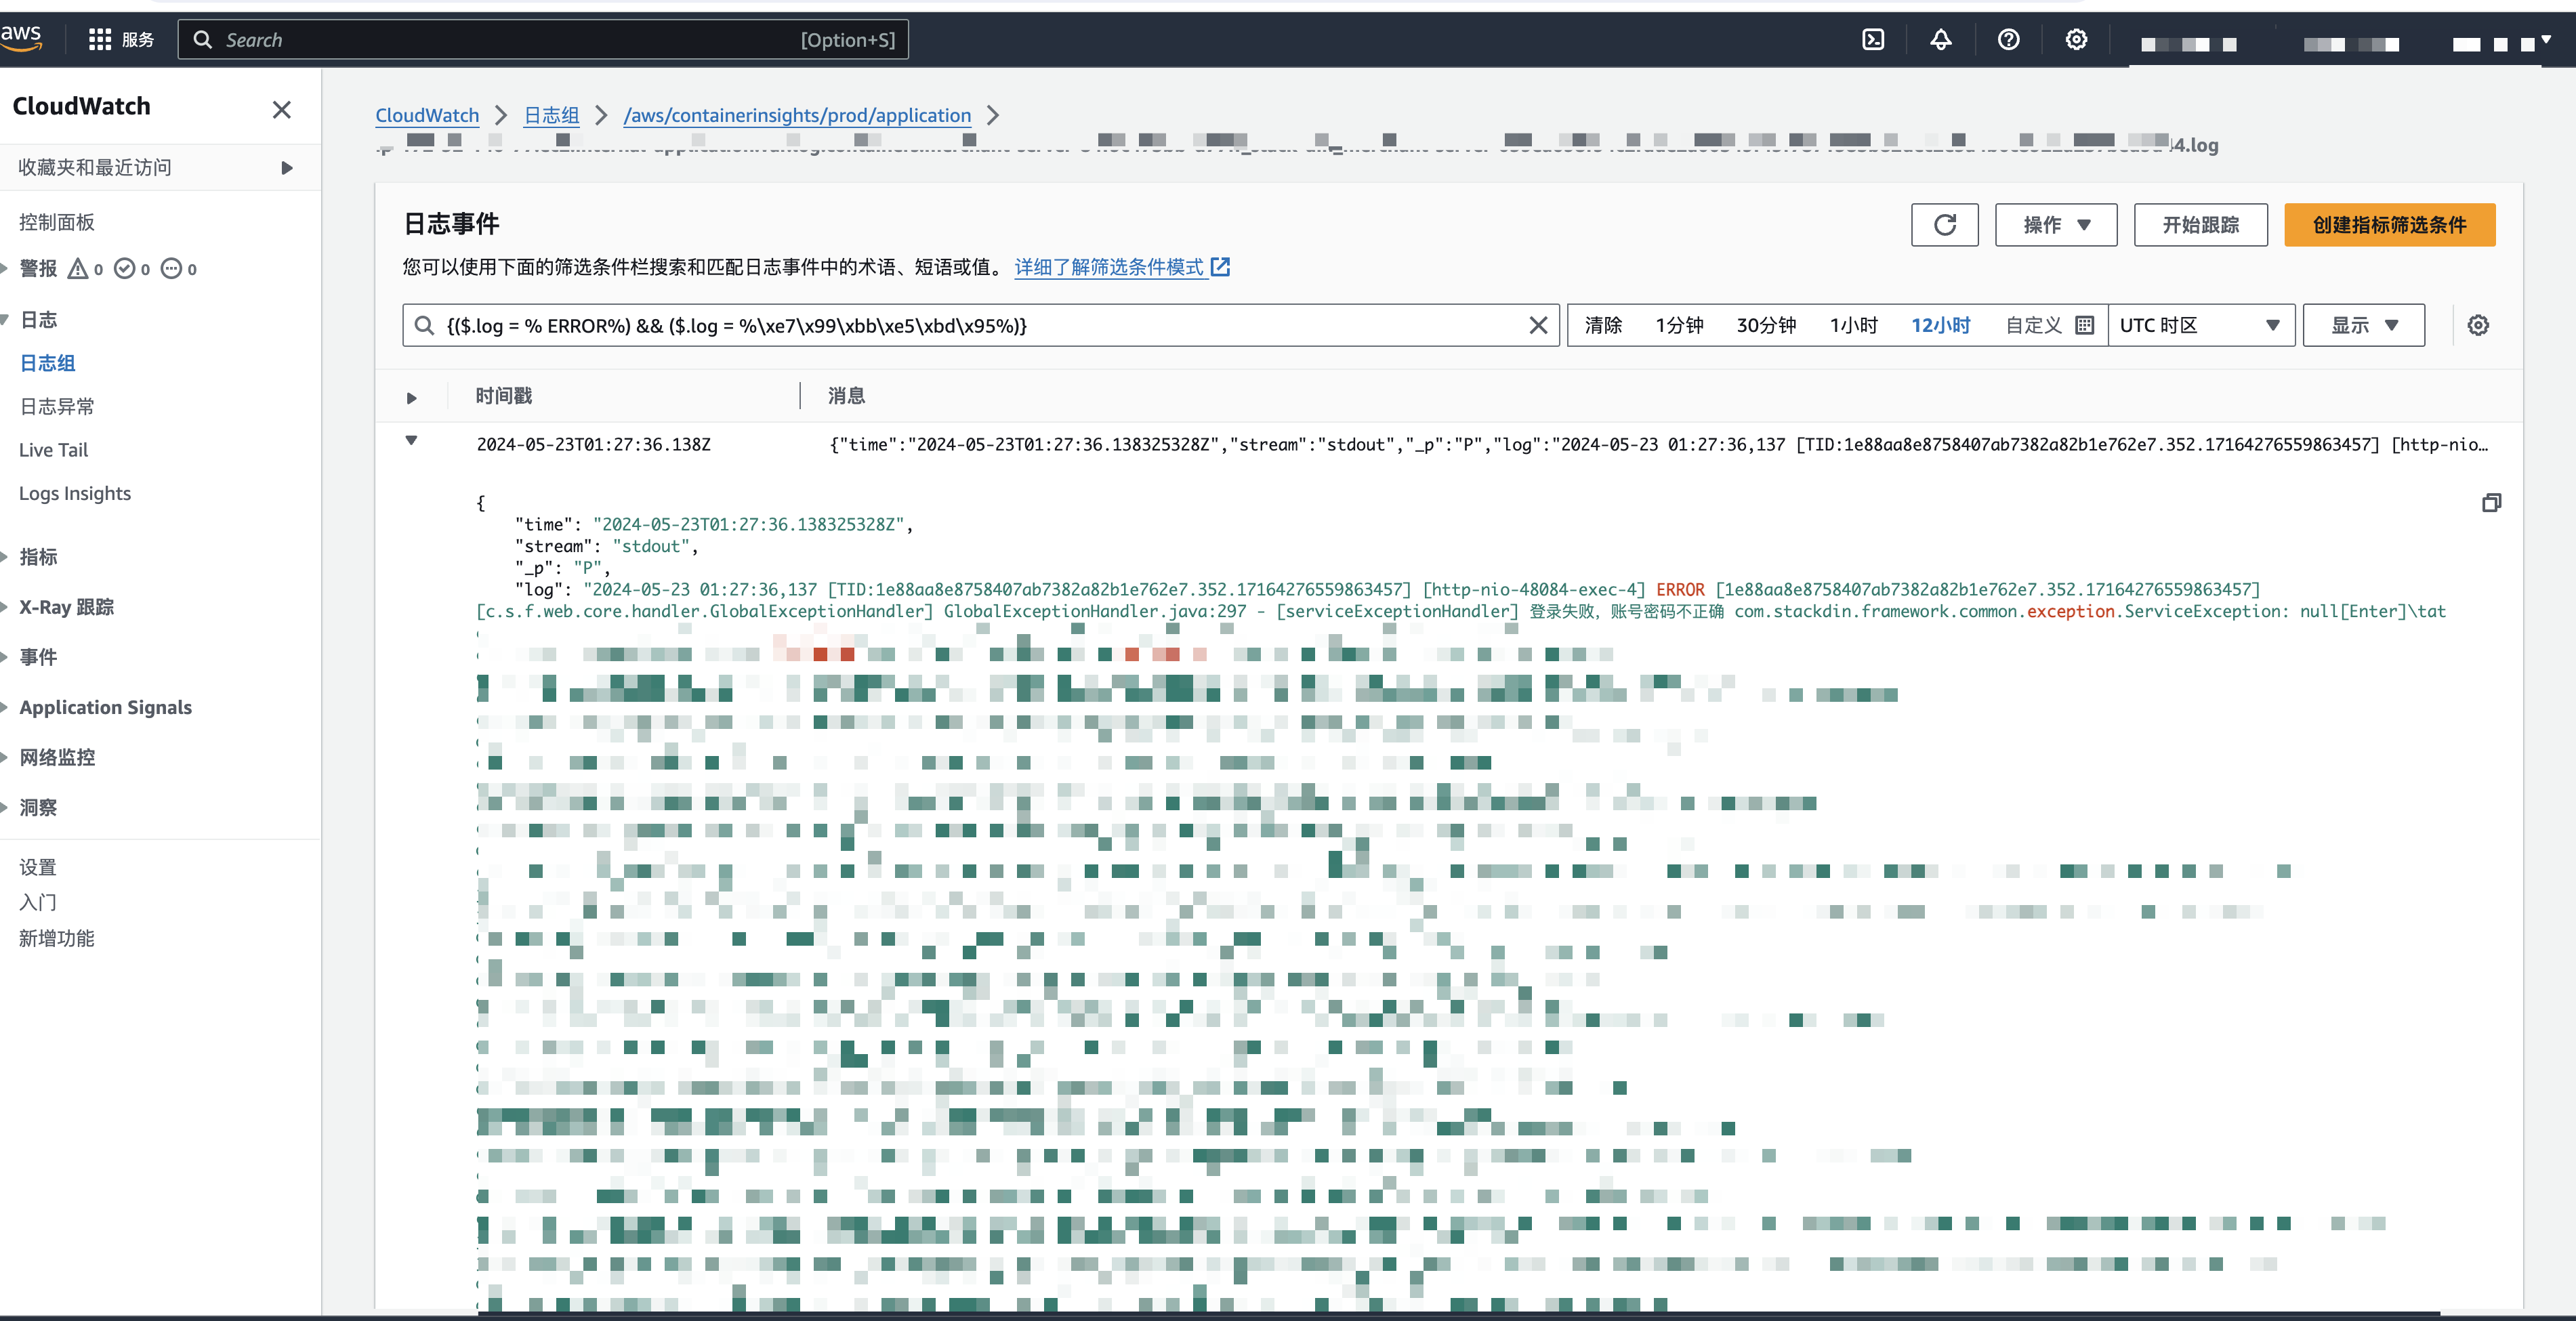The height and width of the screenshot is (1321, 2576).
Task: Open Logs Insights in sidebar
Action: (x=75, y=493)
